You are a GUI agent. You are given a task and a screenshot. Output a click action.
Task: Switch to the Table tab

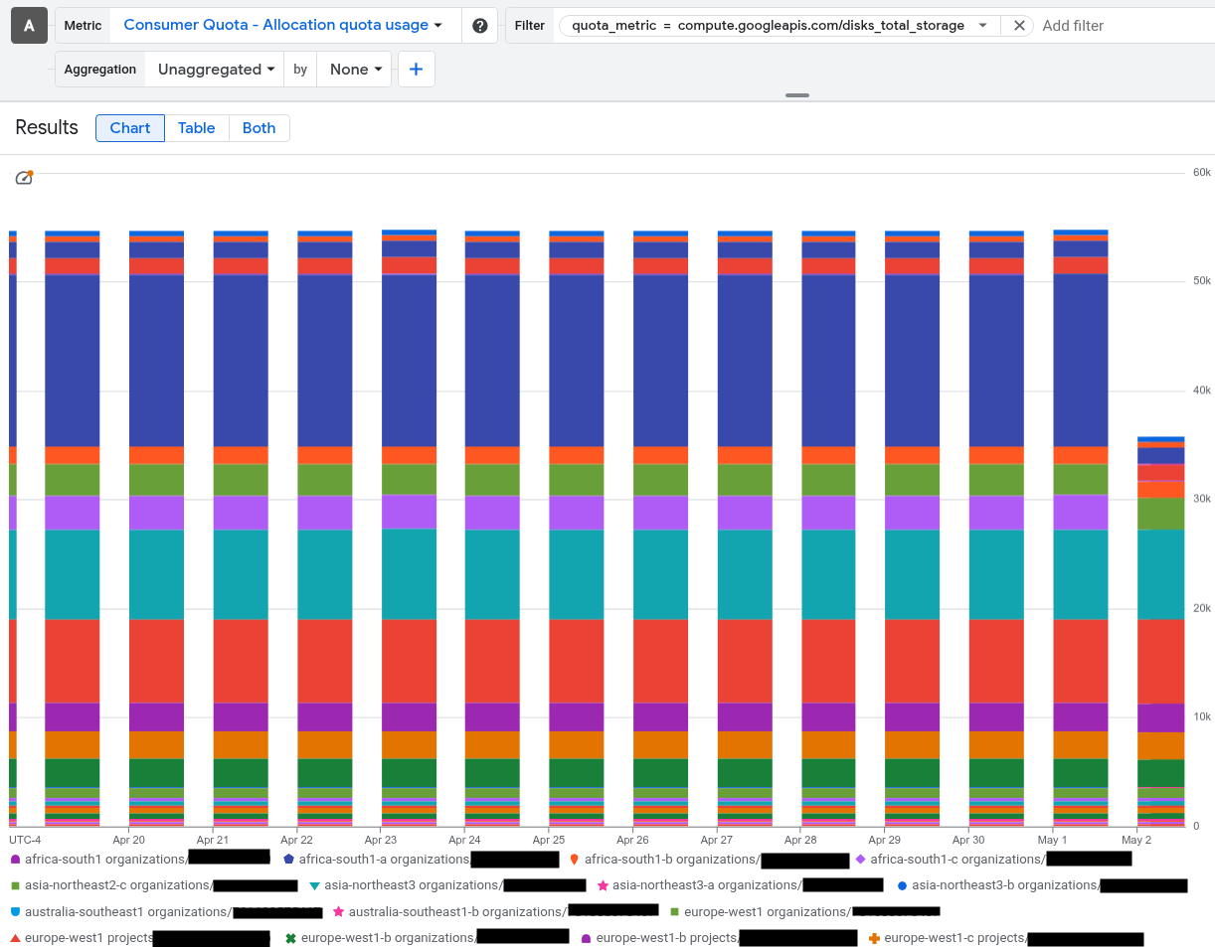pyautogui.click(x=196, y=127)
